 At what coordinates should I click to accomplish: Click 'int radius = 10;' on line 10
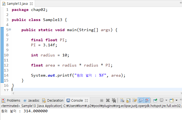50,55
